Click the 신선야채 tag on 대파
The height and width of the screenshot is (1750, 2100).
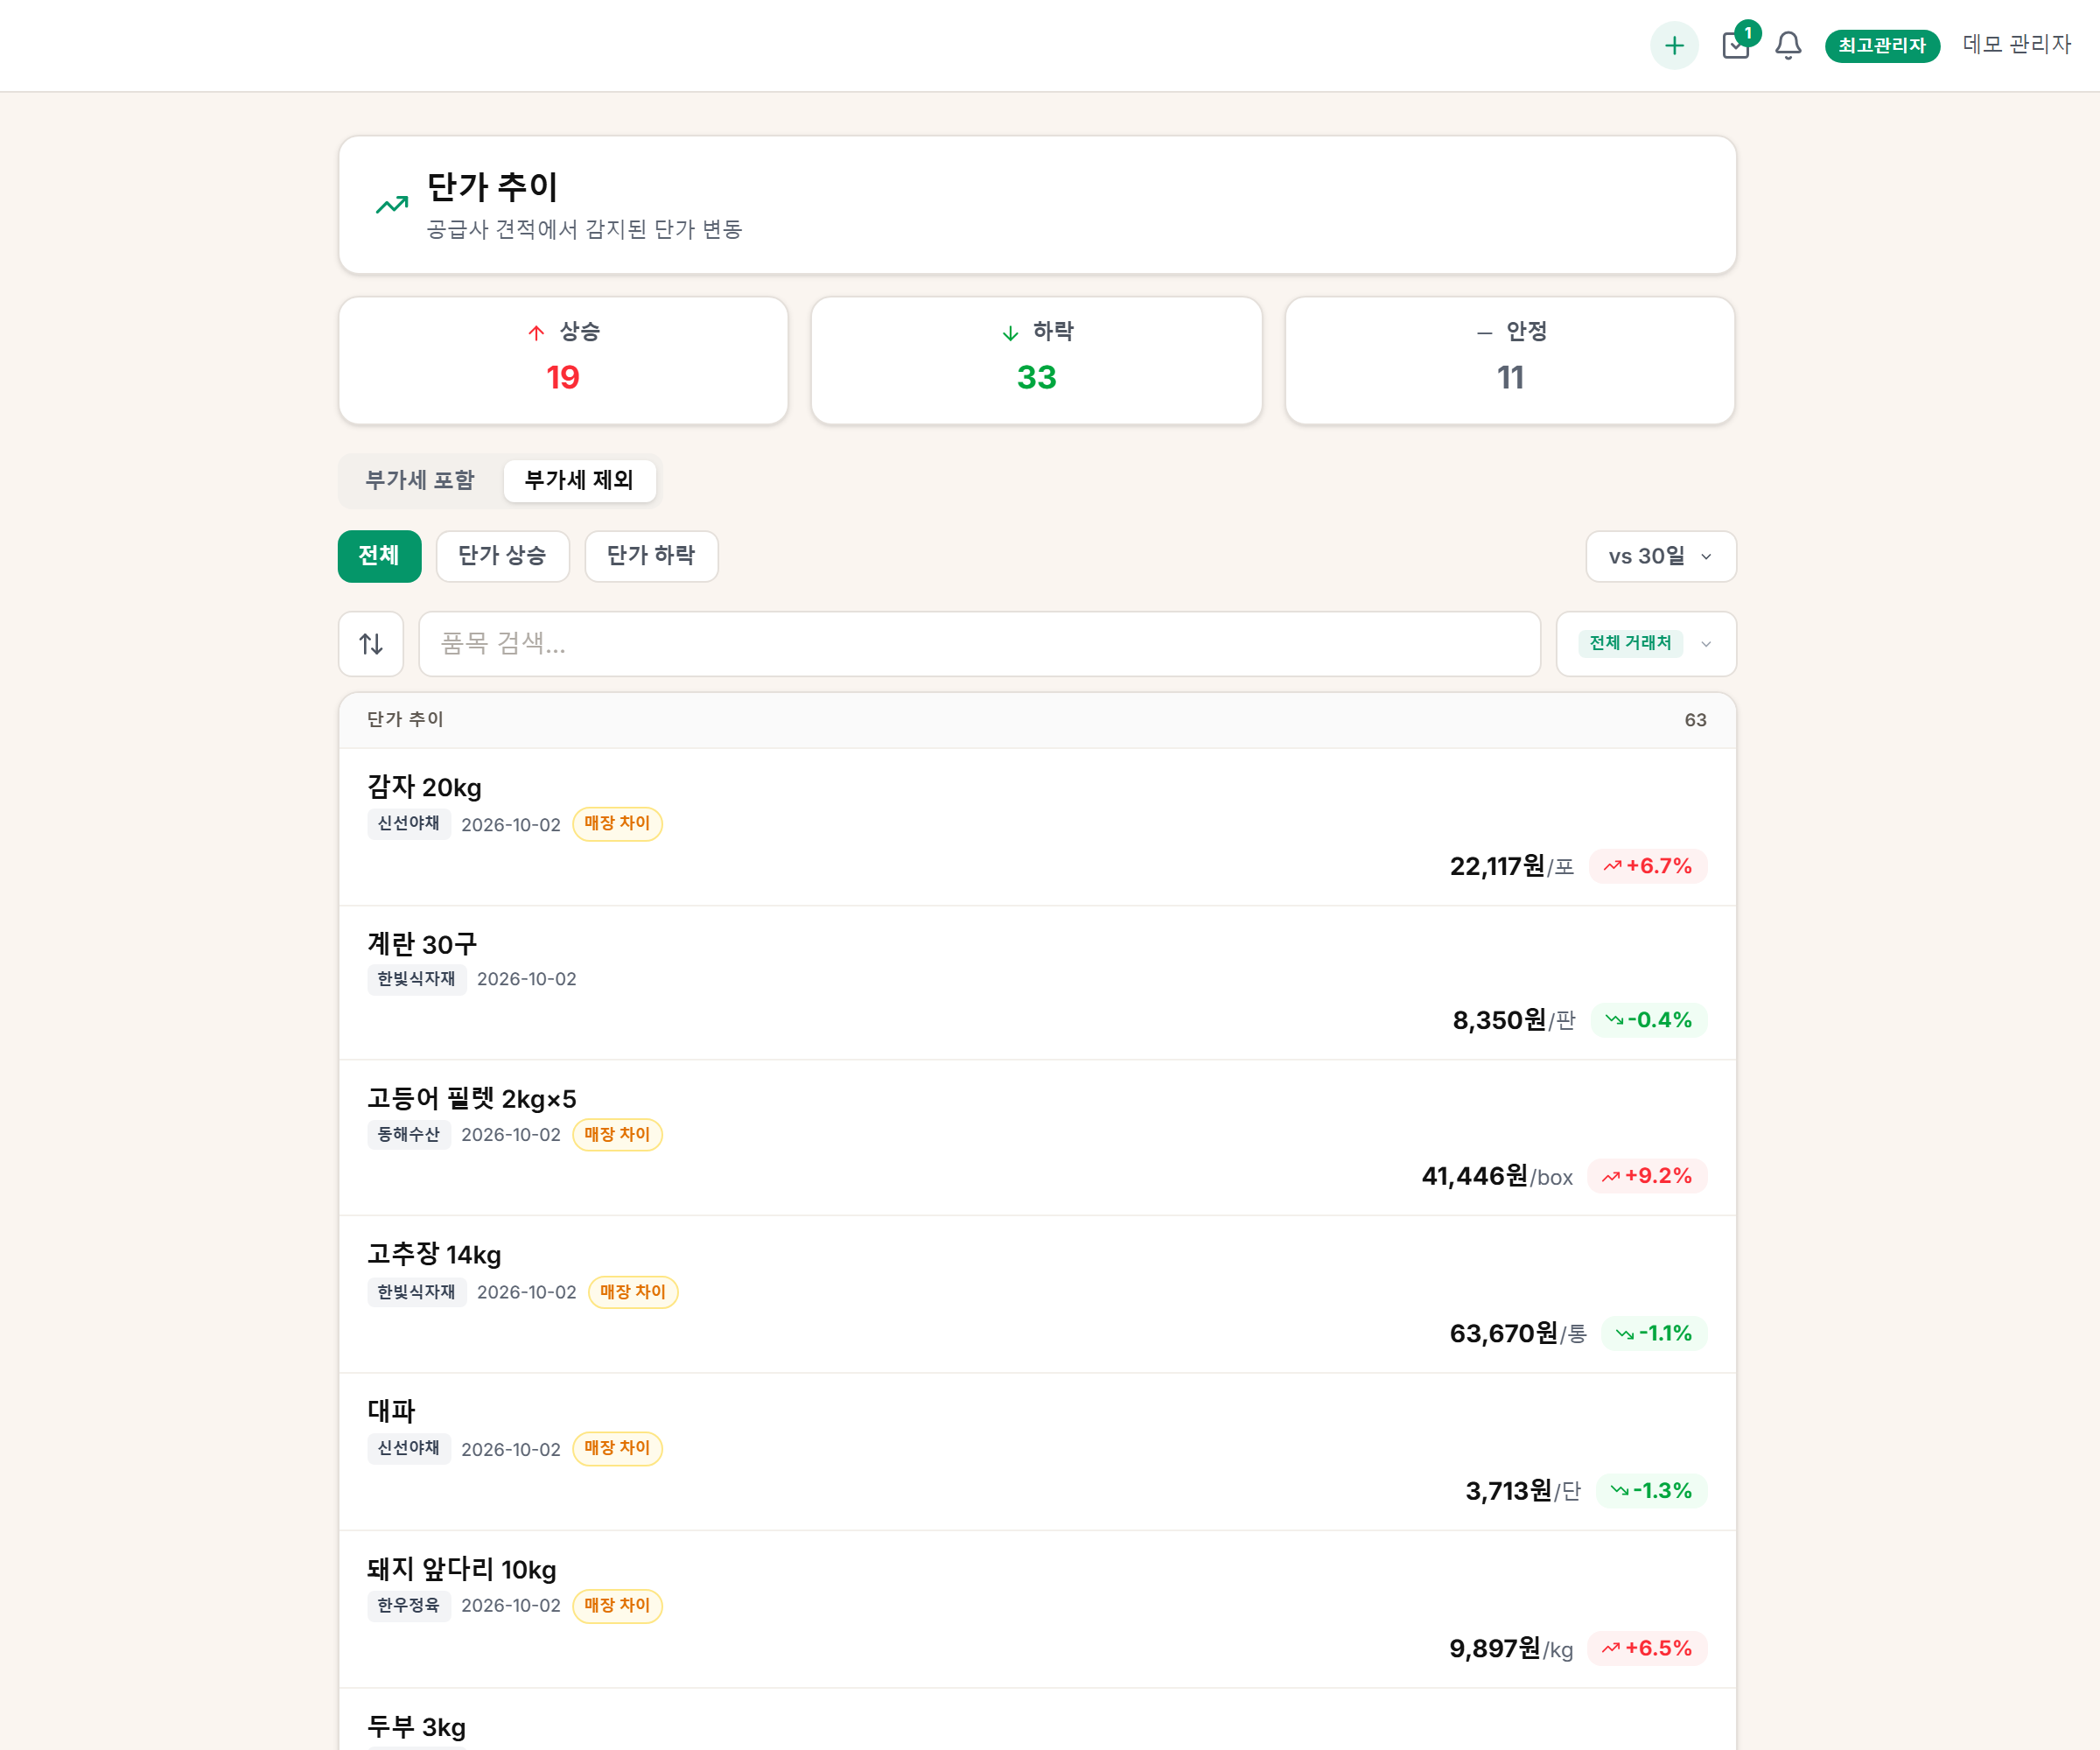(408, 1449)
